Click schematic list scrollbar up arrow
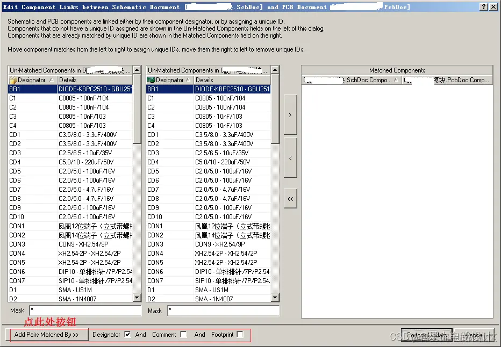 pyautogui.click(x=137, y=70)
